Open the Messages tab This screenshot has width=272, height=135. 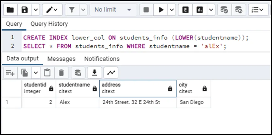(x=61, y=59)
